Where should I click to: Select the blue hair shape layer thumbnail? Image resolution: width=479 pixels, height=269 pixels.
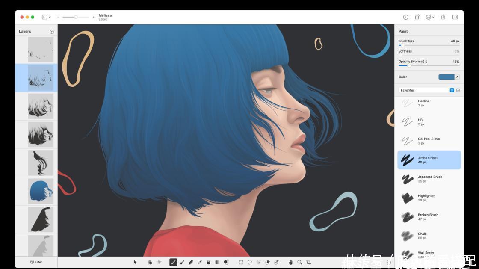click(41, 192)
